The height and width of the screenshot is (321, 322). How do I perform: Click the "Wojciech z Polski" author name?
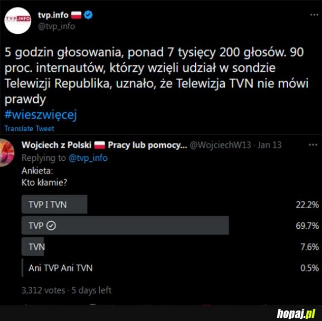tap(56, 145)
